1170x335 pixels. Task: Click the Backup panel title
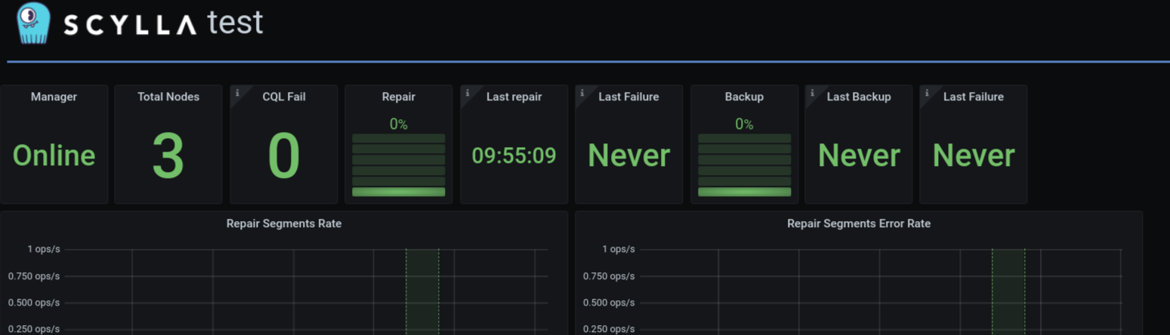click(744, 97)
